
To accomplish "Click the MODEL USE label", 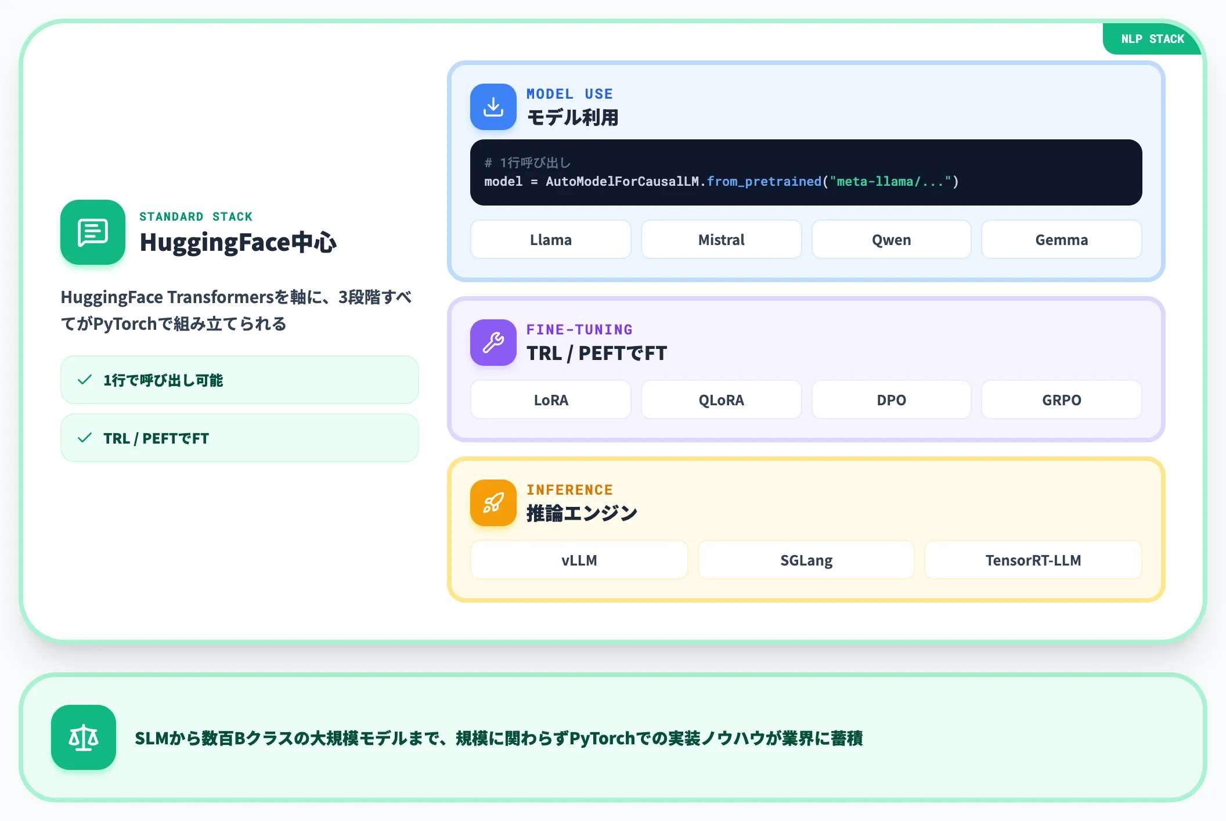I will point(569,93).
